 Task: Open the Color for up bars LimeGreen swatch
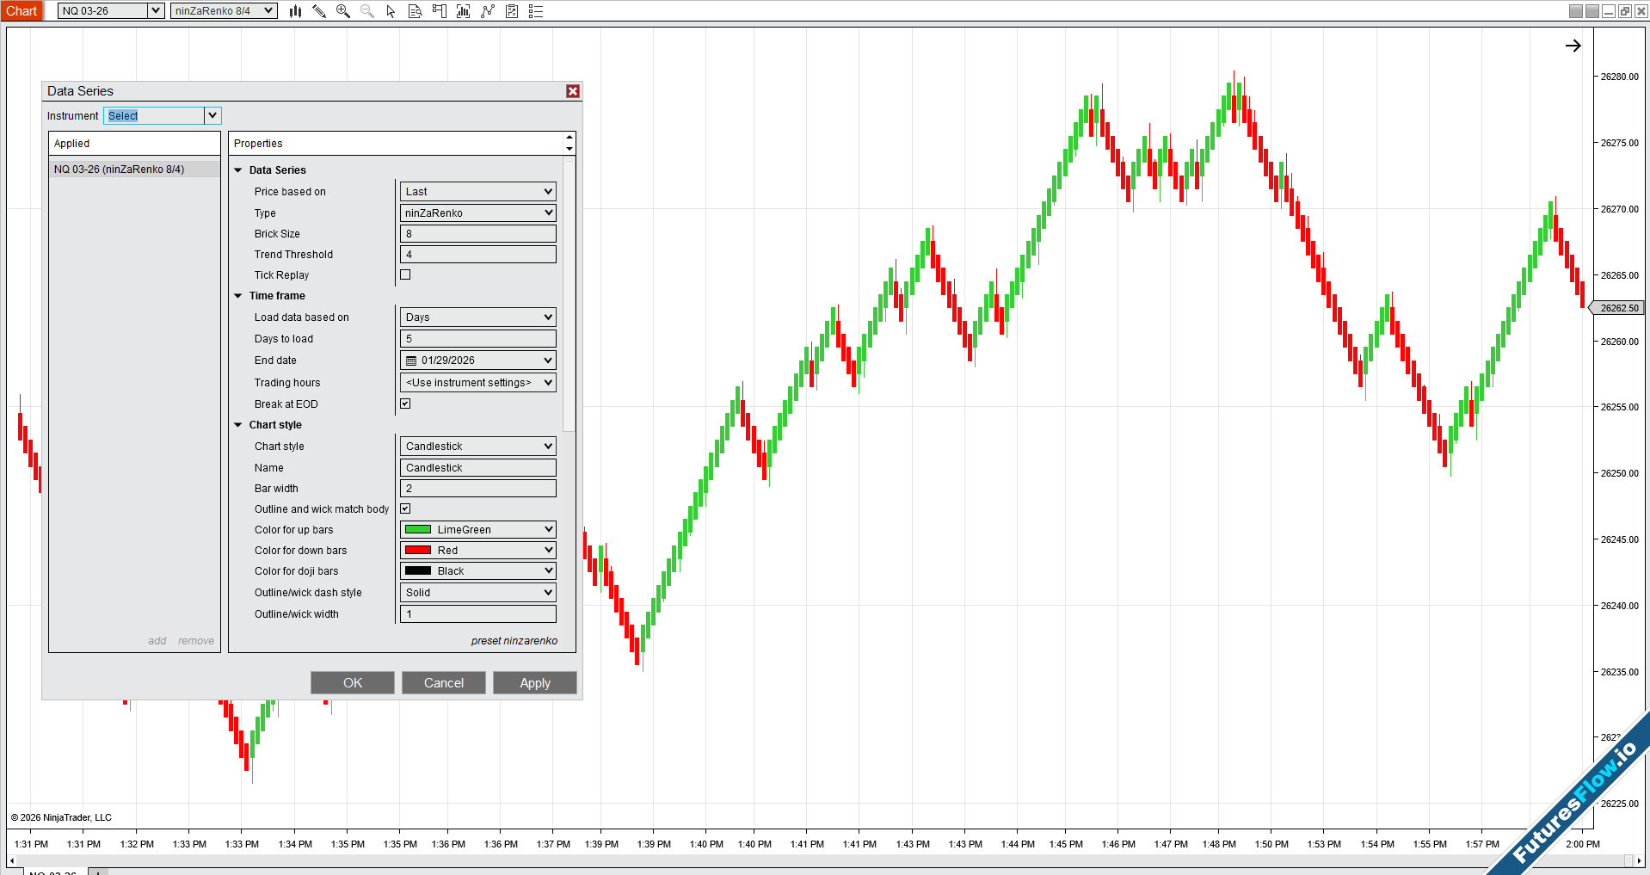478,530
